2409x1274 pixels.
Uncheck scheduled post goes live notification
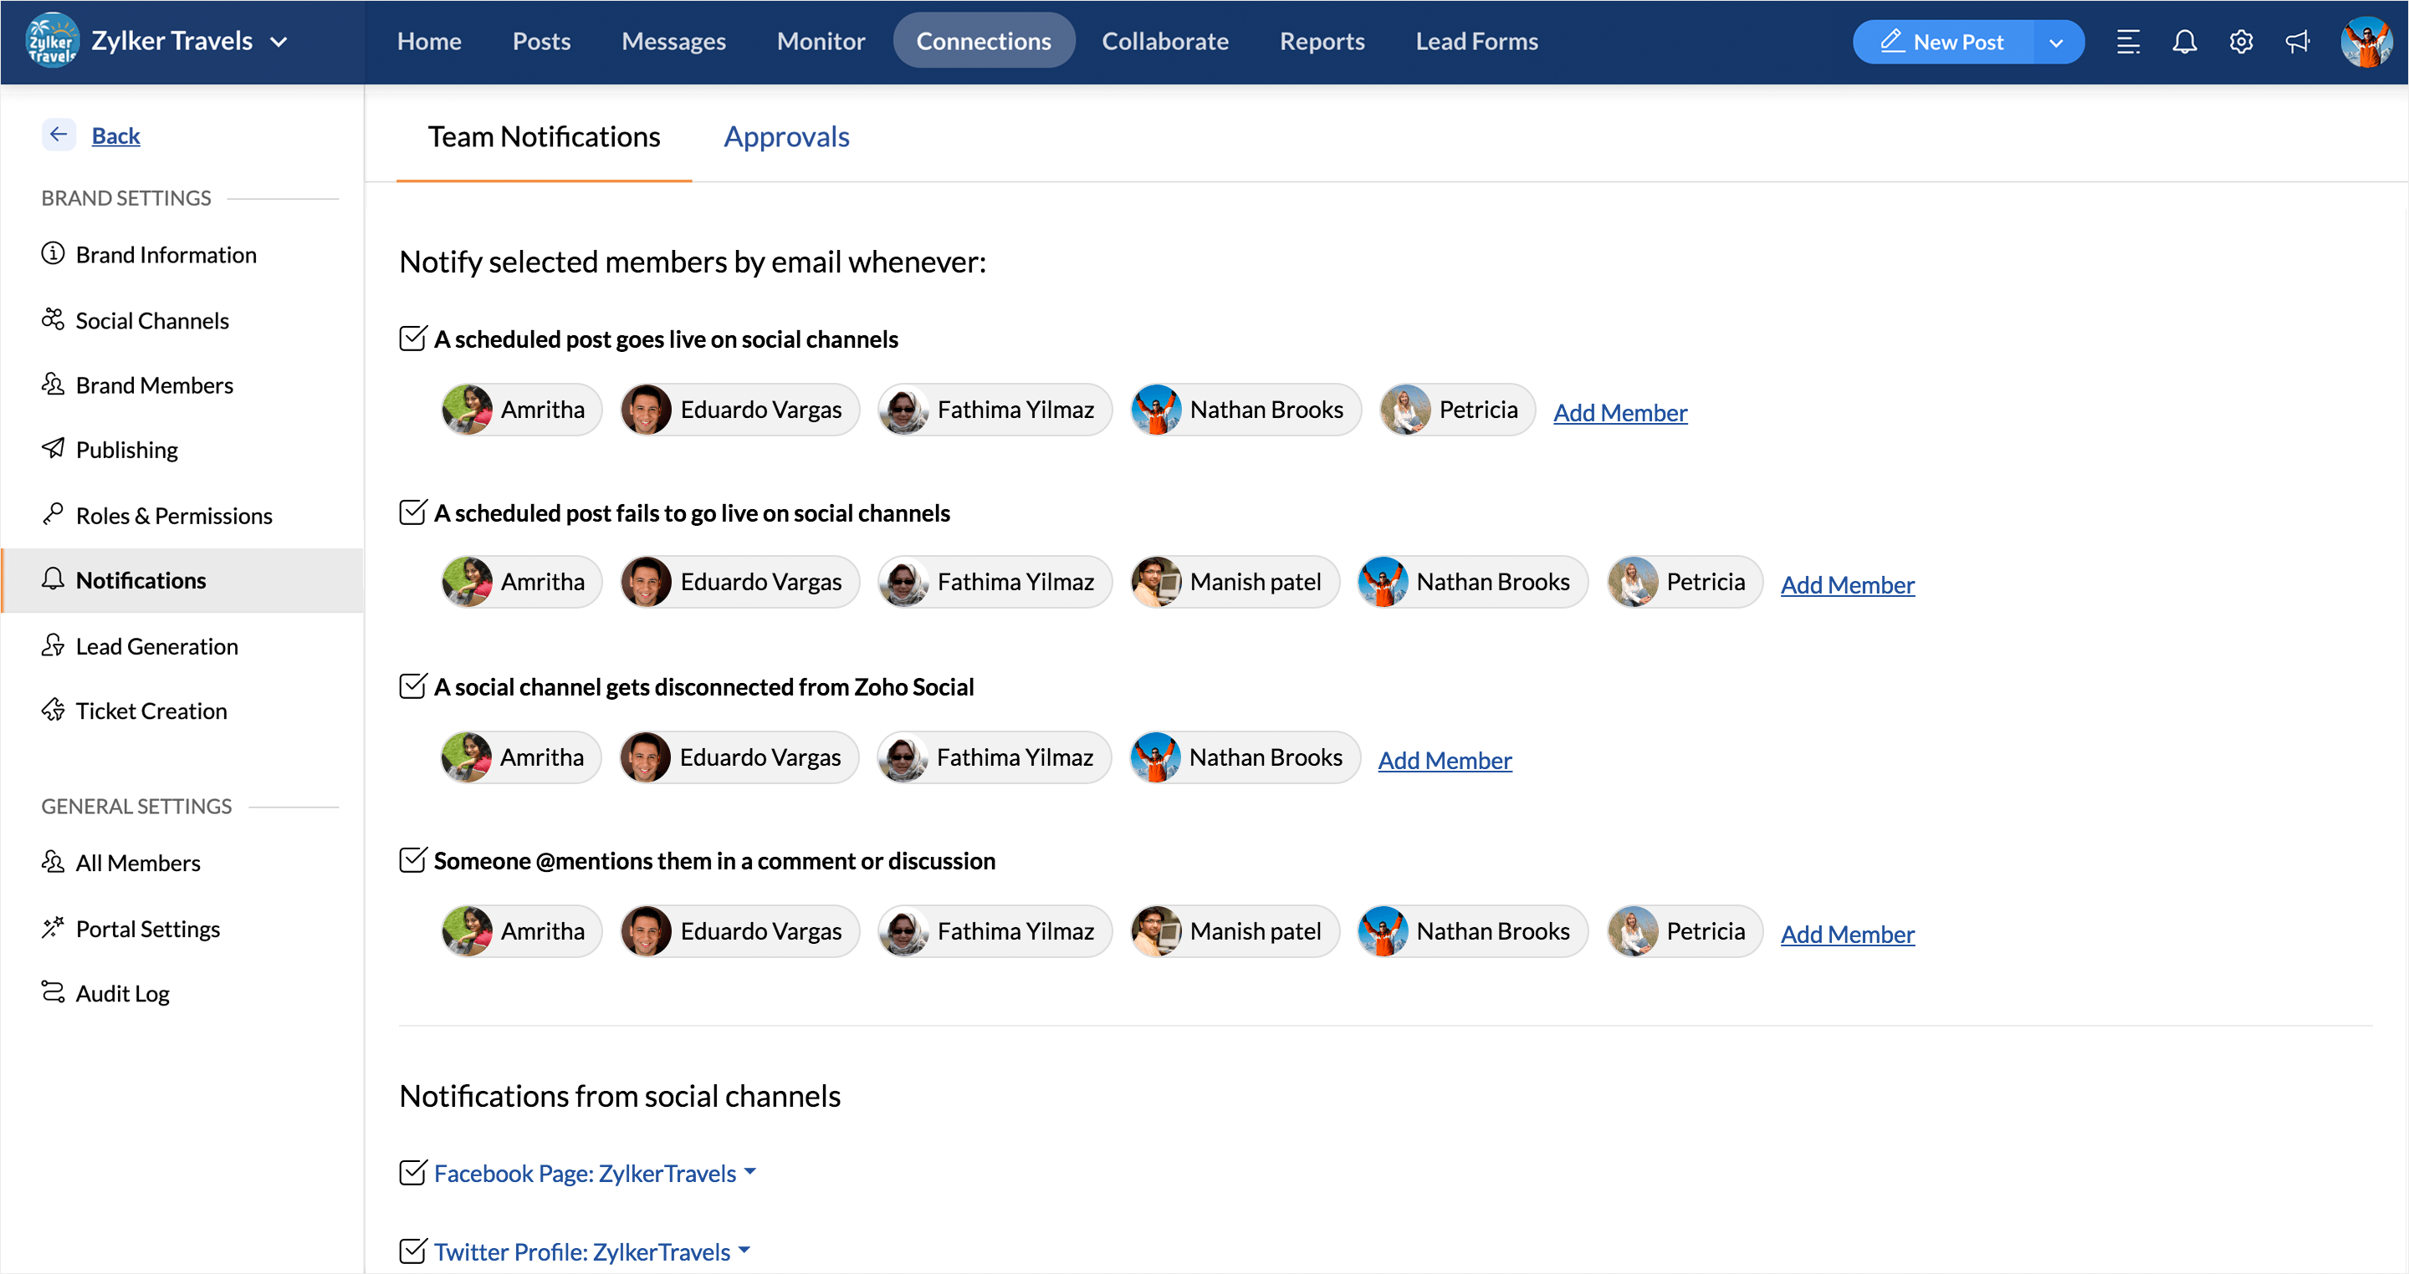412,339
